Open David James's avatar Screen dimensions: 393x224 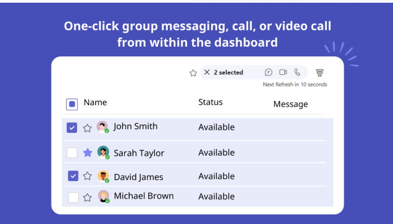click(x=103, y=176)
